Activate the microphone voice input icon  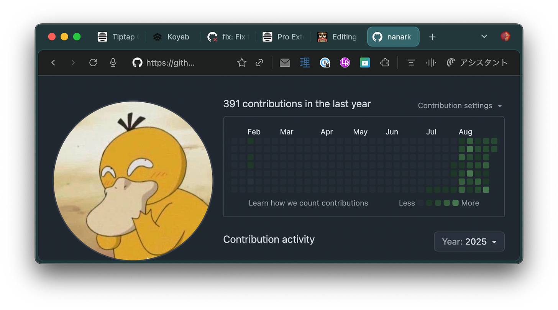tap(113, 62)
